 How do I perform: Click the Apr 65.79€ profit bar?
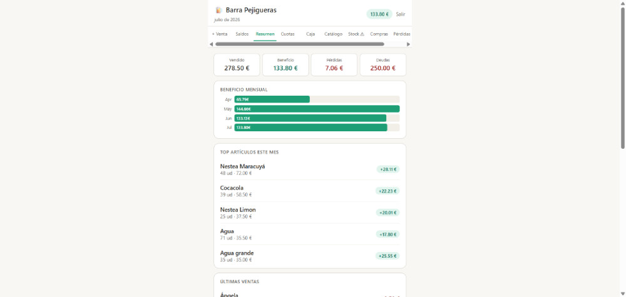tap(272, 99)
